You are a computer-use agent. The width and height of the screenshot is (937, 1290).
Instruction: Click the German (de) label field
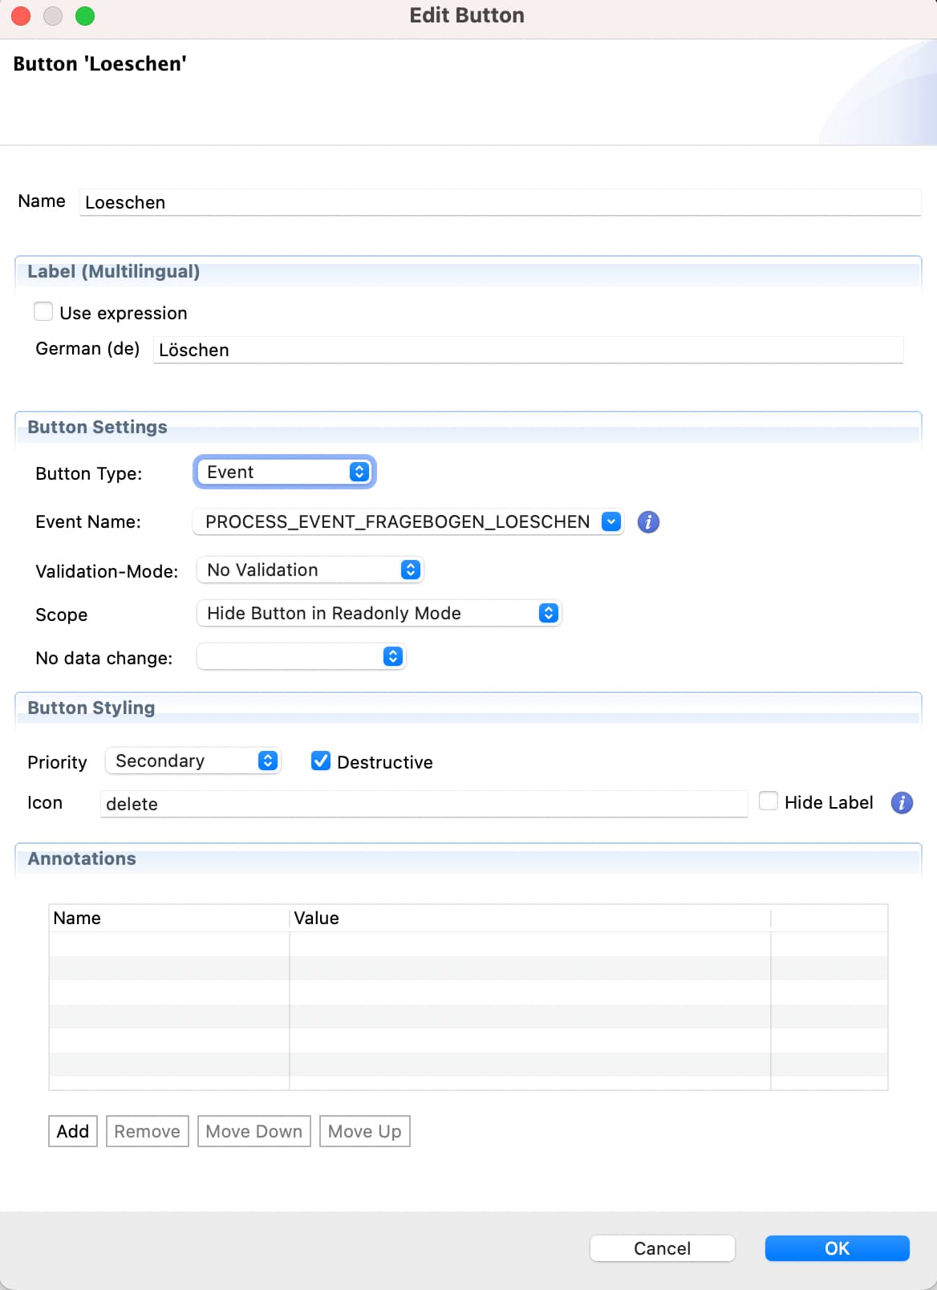(528, 350)
